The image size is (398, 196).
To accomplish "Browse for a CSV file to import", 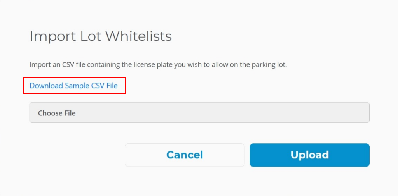I will click(x=199, y=113).
